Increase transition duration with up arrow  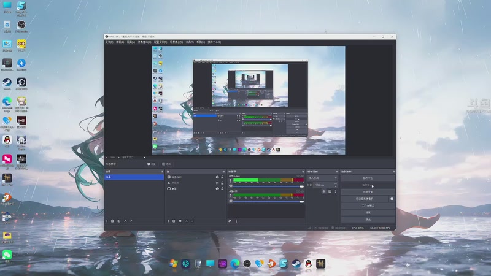click(336, 183)
